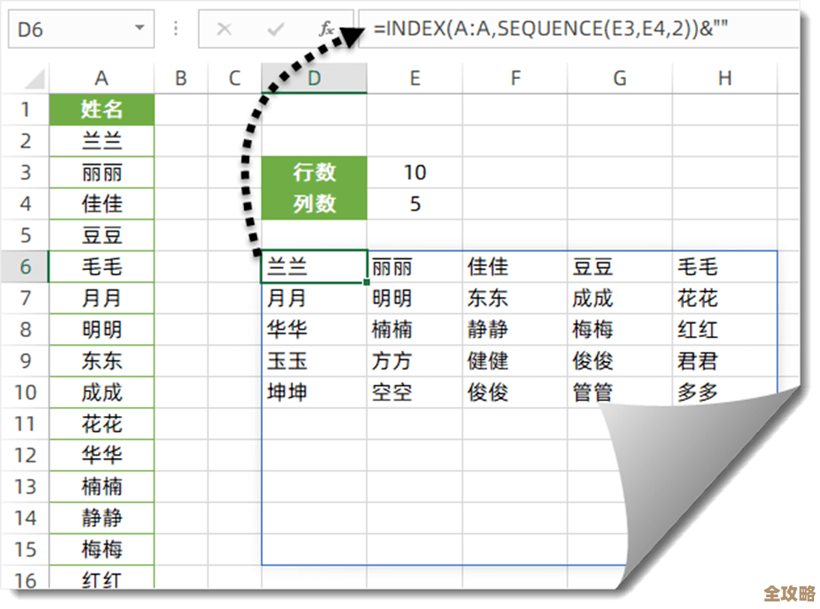Select column A header
The height and width of the screenshot is (609, 820).
tap(102, 79)
